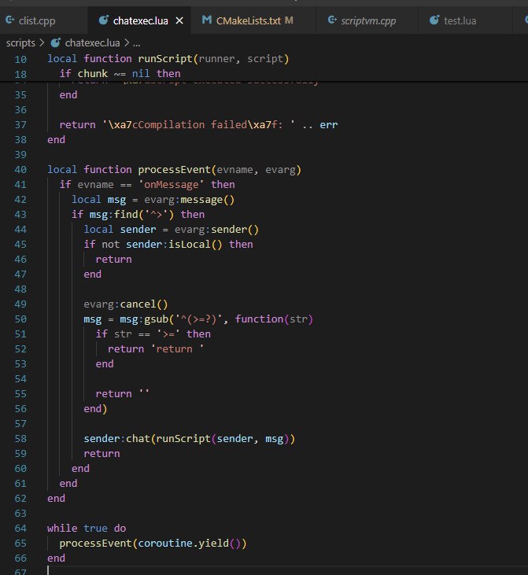Screen dimensions: 528x575
Task: Click 'while true do' on line 64
Action: coord(87,529)
